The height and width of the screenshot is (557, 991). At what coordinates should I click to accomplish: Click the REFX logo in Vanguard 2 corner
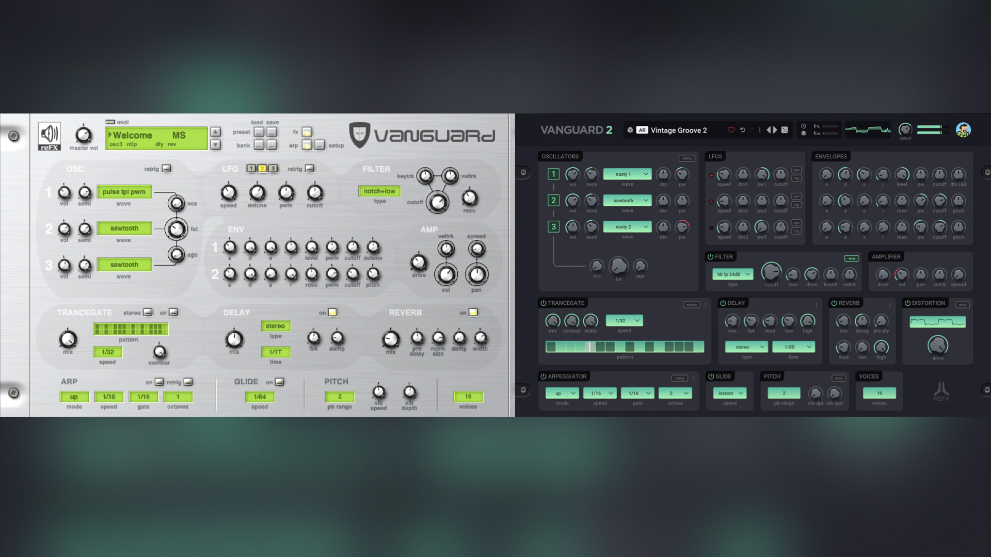941,391
